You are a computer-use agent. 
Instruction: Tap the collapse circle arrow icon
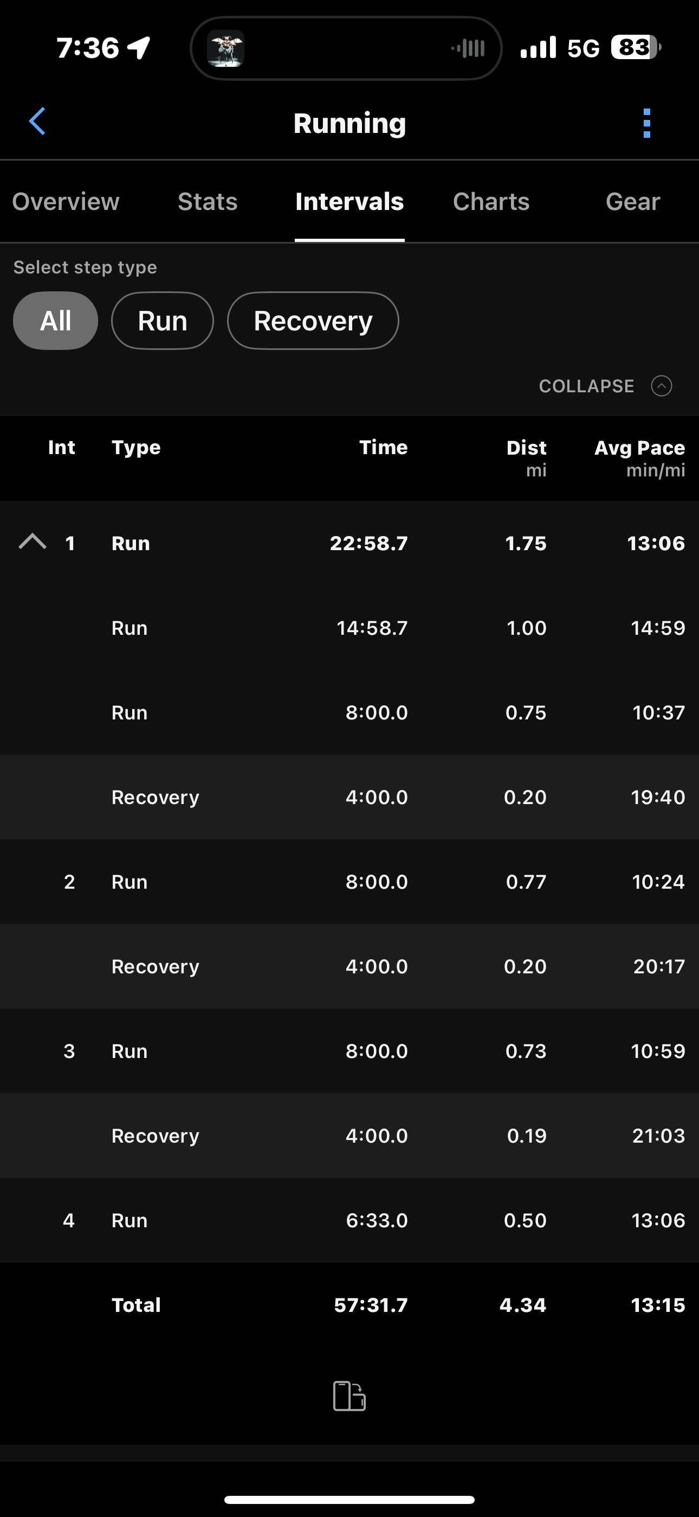click(662, 386)
